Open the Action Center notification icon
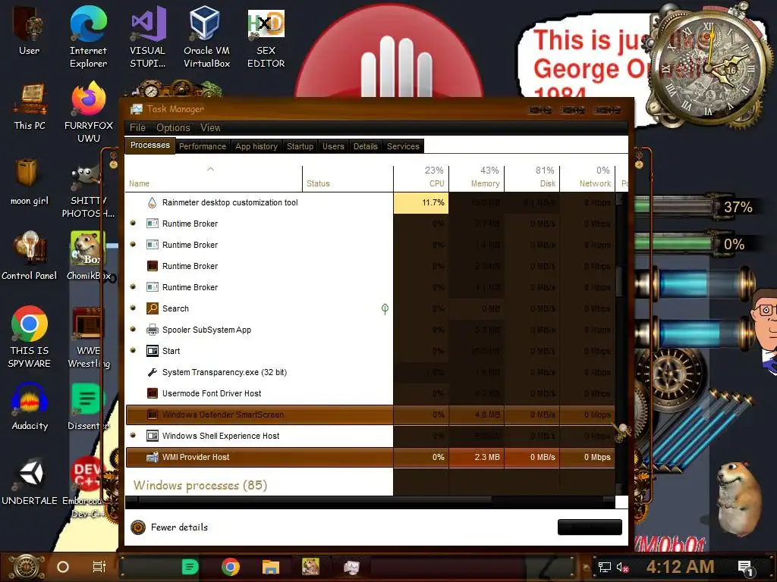This screenshot has height=582, width=777. point(745,568)
